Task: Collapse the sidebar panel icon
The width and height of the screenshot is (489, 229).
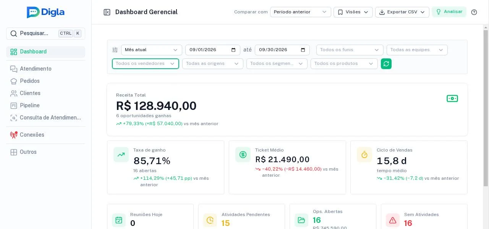Action: click(x=107, y=12)
